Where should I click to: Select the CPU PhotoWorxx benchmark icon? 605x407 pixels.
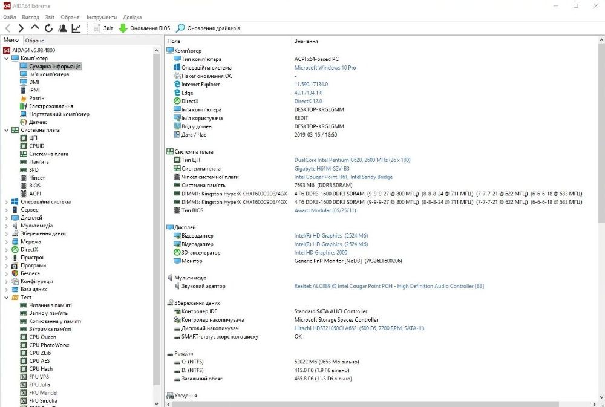point(24,345)
